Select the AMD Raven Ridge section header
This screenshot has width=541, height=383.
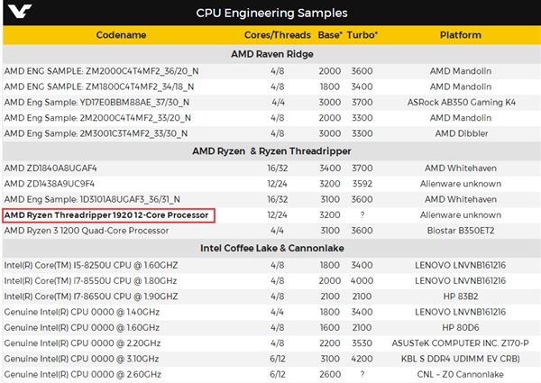[271, 53]
